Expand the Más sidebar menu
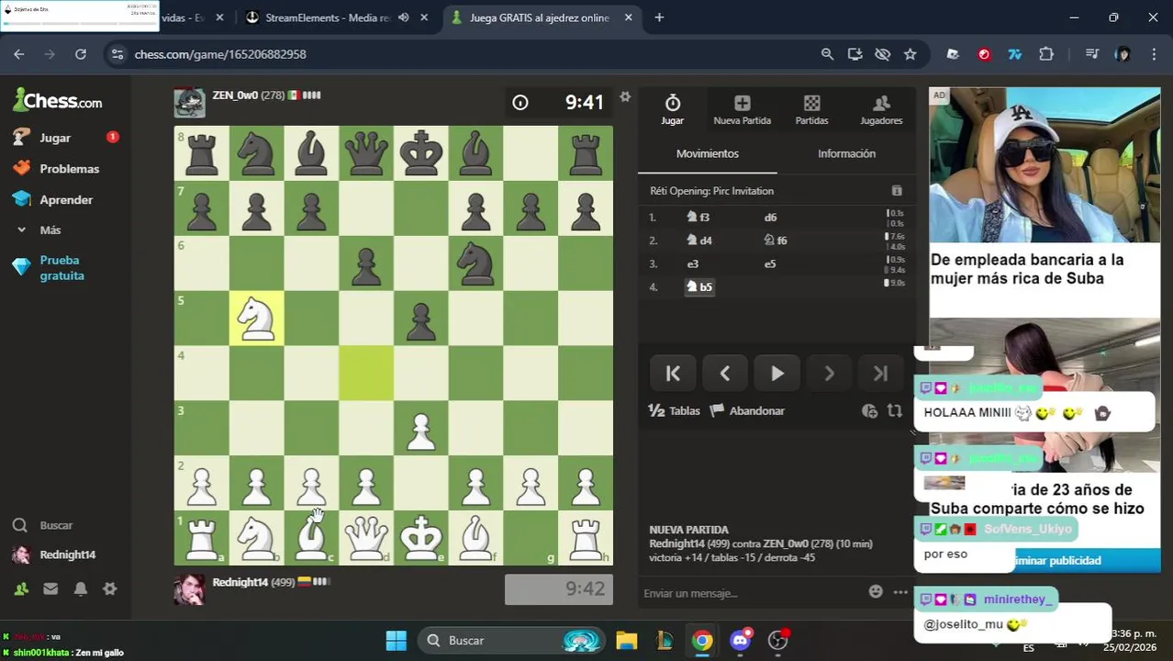 50,230
